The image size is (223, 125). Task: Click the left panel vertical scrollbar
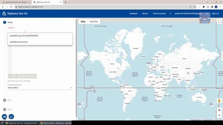coord(76,68)
